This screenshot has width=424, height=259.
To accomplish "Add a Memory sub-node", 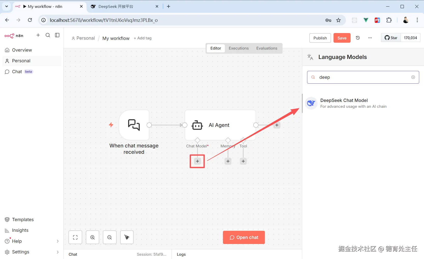I will [x=228, y=161].
